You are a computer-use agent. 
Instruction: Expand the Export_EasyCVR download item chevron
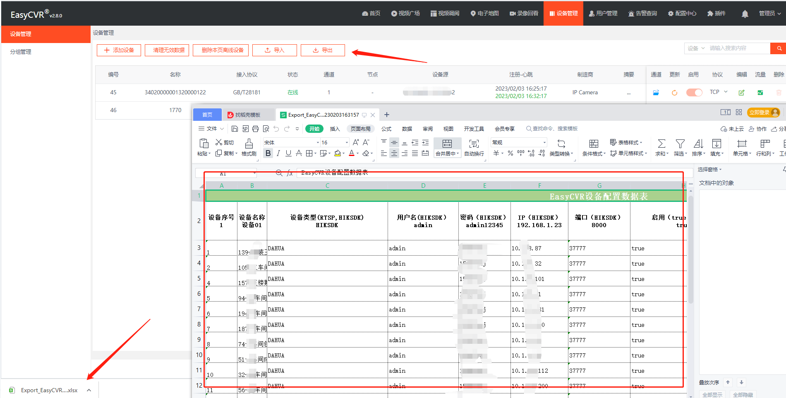(x=89, y=390)
